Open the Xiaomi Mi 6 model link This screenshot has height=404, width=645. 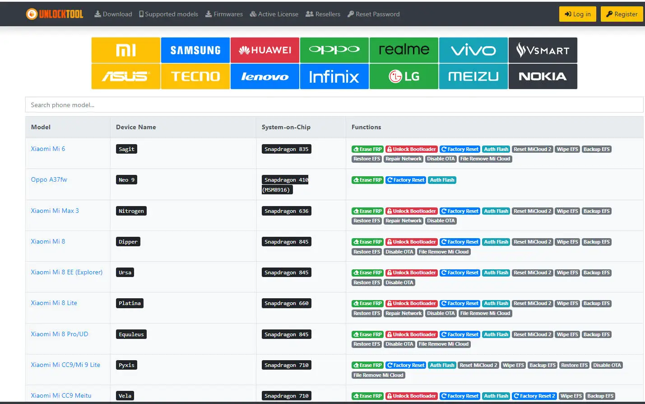tap(48, 149)
